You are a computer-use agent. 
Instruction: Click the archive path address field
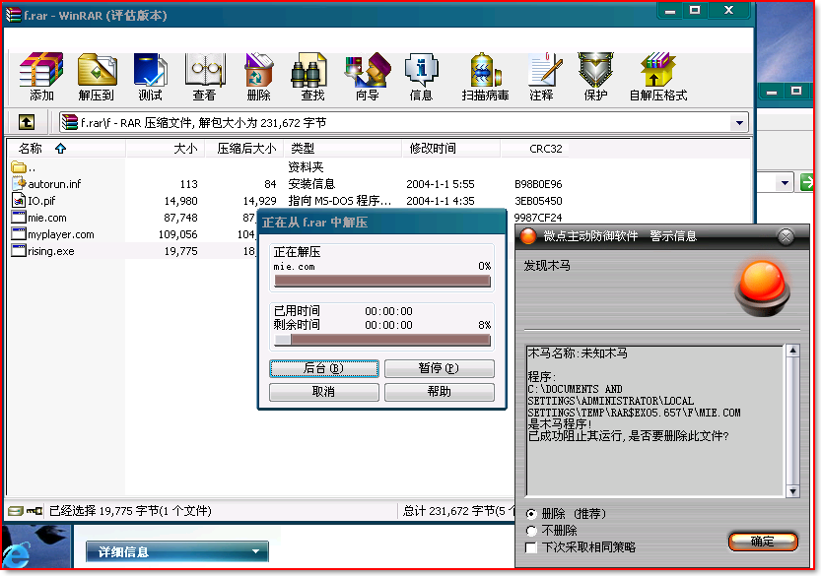tap(403, 123)
